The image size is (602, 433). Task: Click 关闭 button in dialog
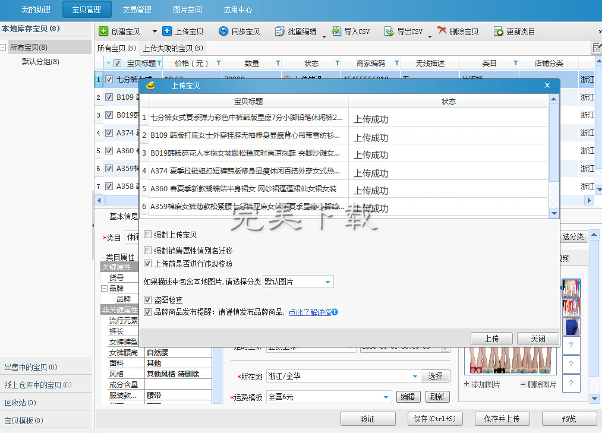click(538, 339)
